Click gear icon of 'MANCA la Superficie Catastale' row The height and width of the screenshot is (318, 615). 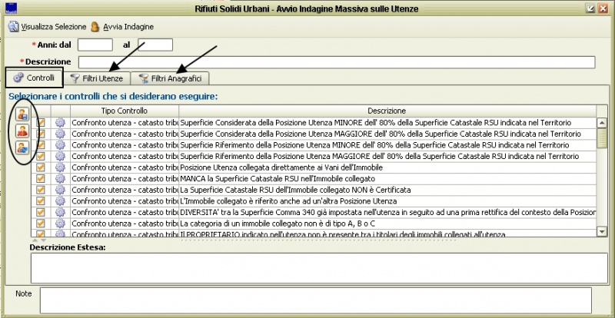click(x=60, y=178)
